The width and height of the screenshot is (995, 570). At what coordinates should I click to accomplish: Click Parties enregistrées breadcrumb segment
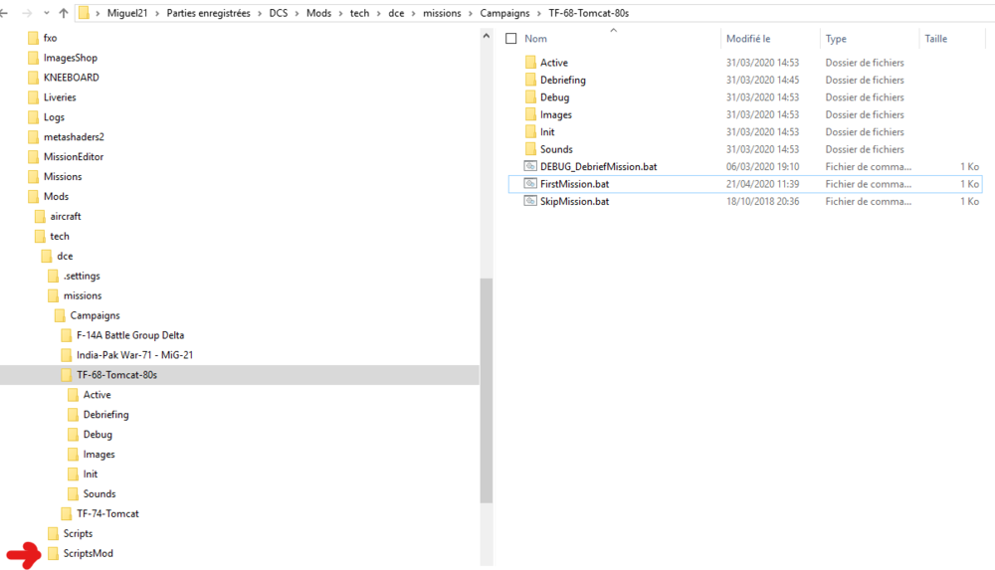(208, 13)
